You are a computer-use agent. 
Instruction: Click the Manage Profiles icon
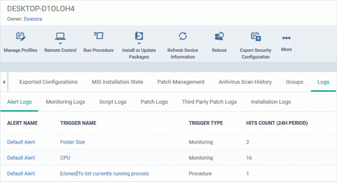[21, 36]
